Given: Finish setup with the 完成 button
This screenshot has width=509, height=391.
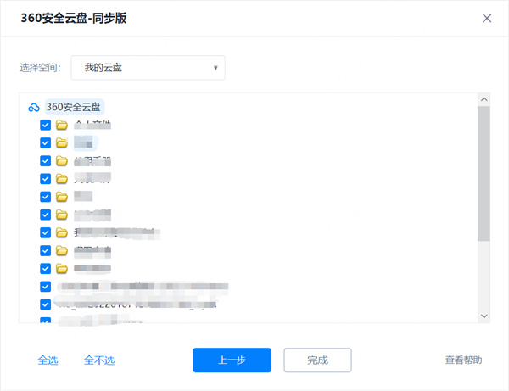Looking at the screenshot, I should click(318, 360).
